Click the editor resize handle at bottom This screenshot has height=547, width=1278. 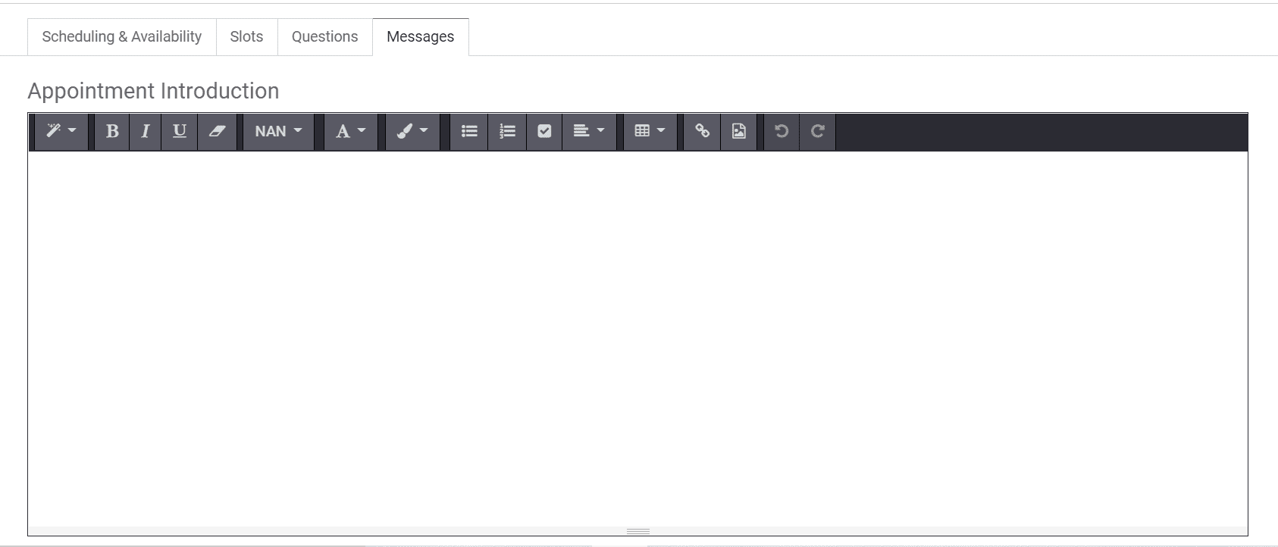point(638,531)
